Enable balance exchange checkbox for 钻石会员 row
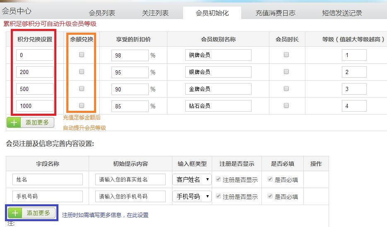 [82, 105]
